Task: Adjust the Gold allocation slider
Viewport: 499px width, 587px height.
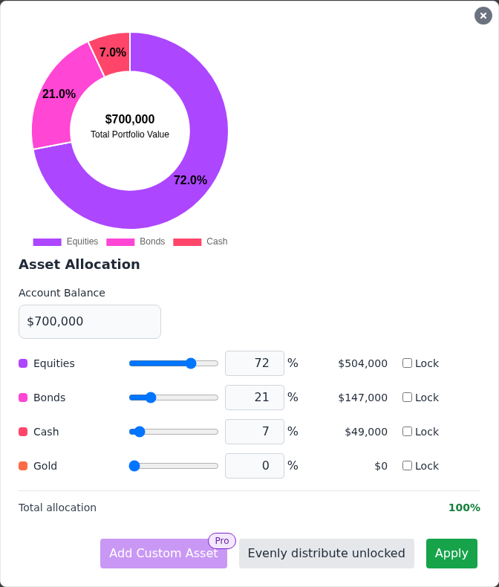Action: pos(174,466)
